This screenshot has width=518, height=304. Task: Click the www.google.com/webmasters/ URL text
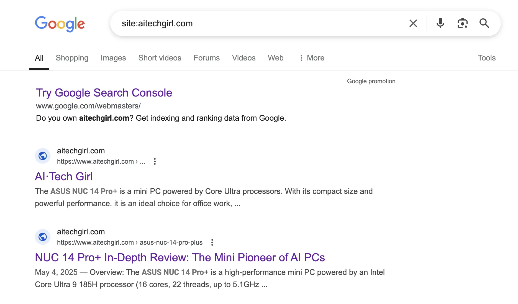pos(88,106)
